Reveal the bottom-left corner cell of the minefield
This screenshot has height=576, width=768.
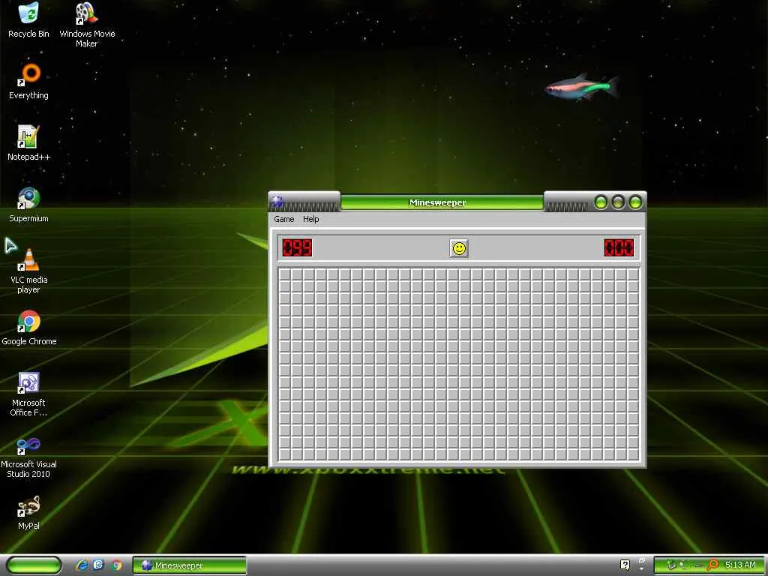click(284, 454)
